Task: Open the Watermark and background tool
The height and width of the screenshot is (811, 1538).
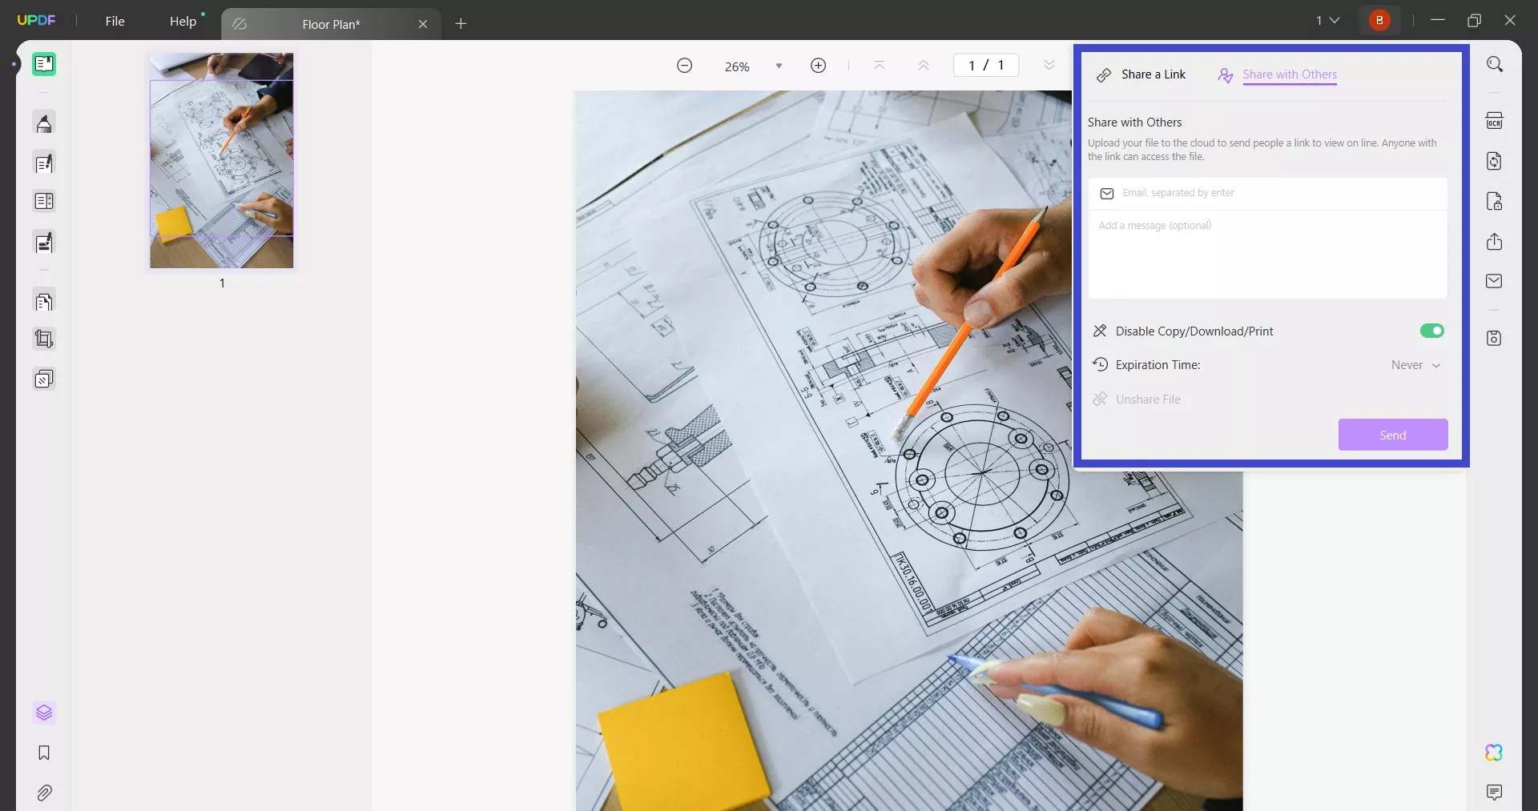Action: click(x=44, y=379)
